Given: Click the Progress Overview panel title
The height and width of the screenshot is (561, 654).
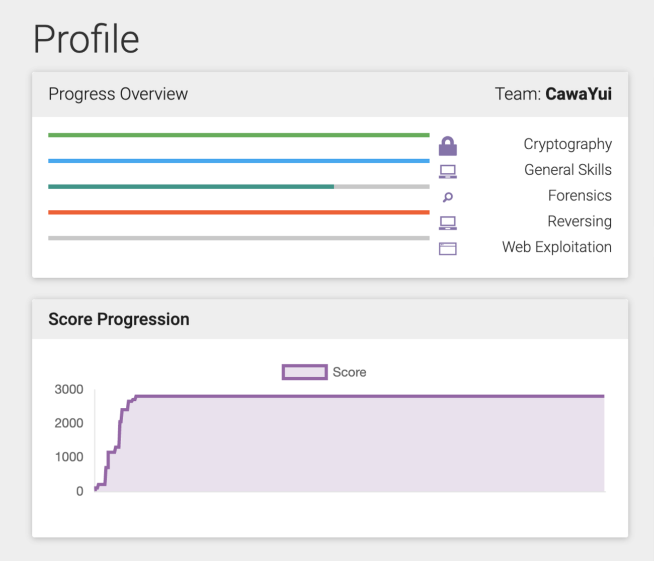Looking at the screenshot, I should [x=118, y=94].
